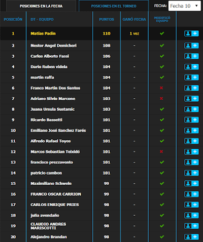The height and width of the screenshot is (242, 203).
Task: Add martin raffa using the user-plus icon
Action: (x=191, y=77)
